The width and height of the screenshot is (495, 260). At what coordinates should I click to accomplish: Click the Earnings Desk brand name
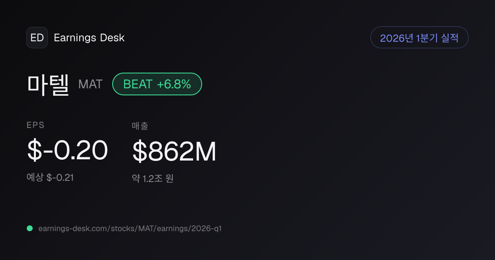click(89, 38)
